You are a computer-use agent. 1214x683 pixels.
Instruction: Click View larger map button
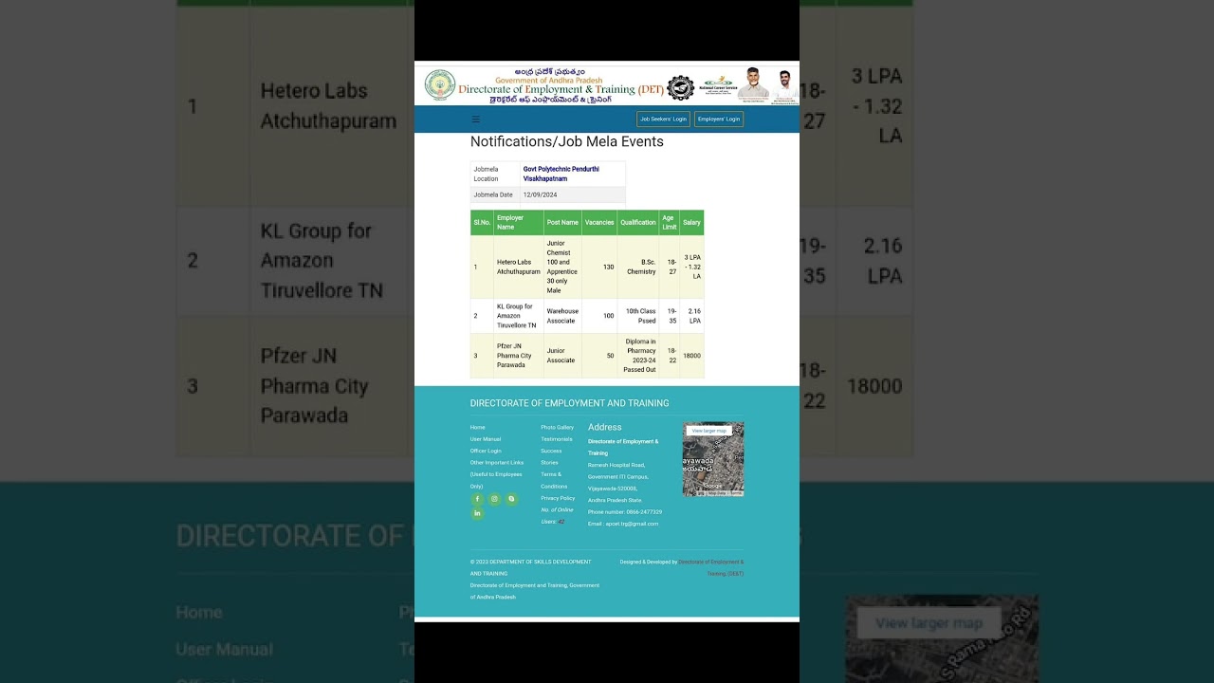pyautogui.click(x=709, y=431)
